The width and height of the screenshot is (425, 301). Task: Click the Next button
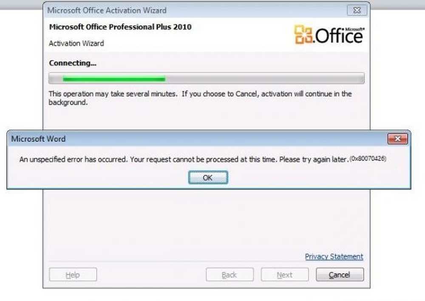285,275
